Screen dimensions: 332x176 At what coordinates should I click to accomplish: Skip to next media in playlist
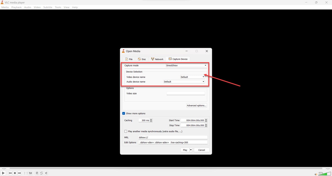pyautogui.click(x=19, y=173)
